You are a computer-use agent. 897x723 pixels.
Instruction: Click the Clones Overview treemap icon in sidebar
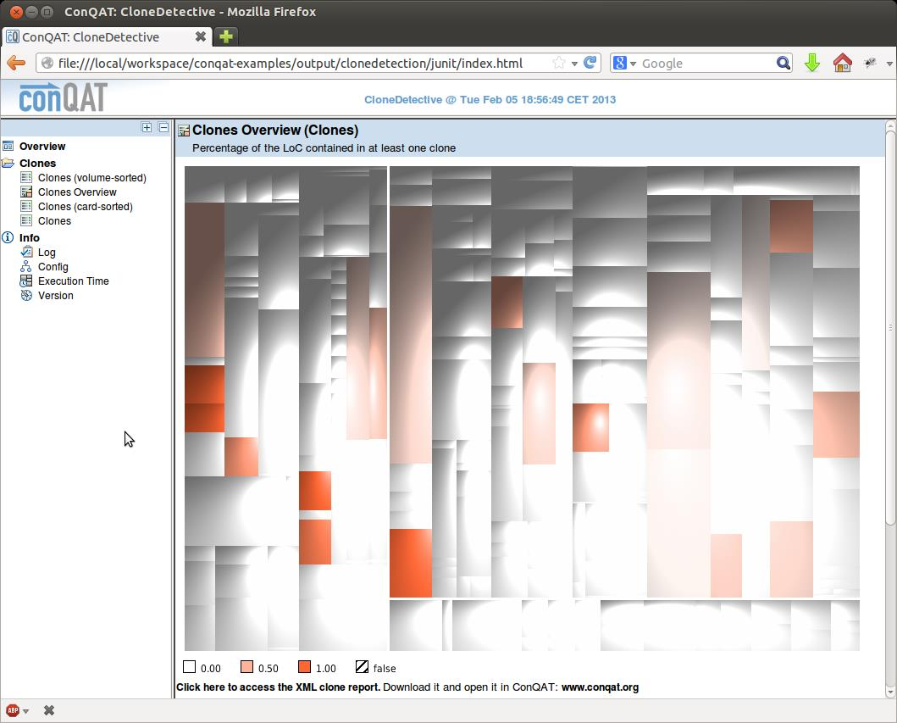(26, 192)
